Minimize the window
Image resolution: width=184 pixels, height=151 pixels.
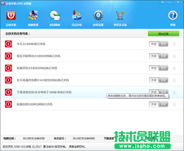click(170, 2)
